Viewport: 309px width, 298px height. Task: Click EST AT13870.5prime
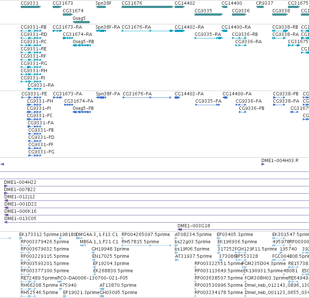(102, 289)
